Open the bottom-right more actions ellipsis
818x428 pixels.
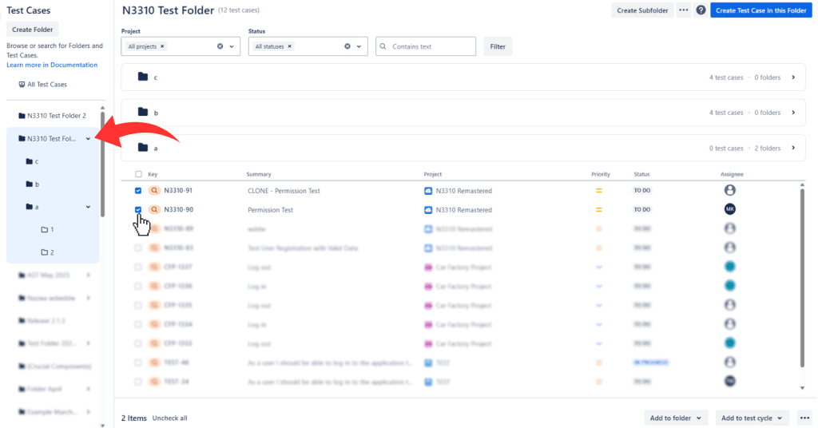pos(805,418)
